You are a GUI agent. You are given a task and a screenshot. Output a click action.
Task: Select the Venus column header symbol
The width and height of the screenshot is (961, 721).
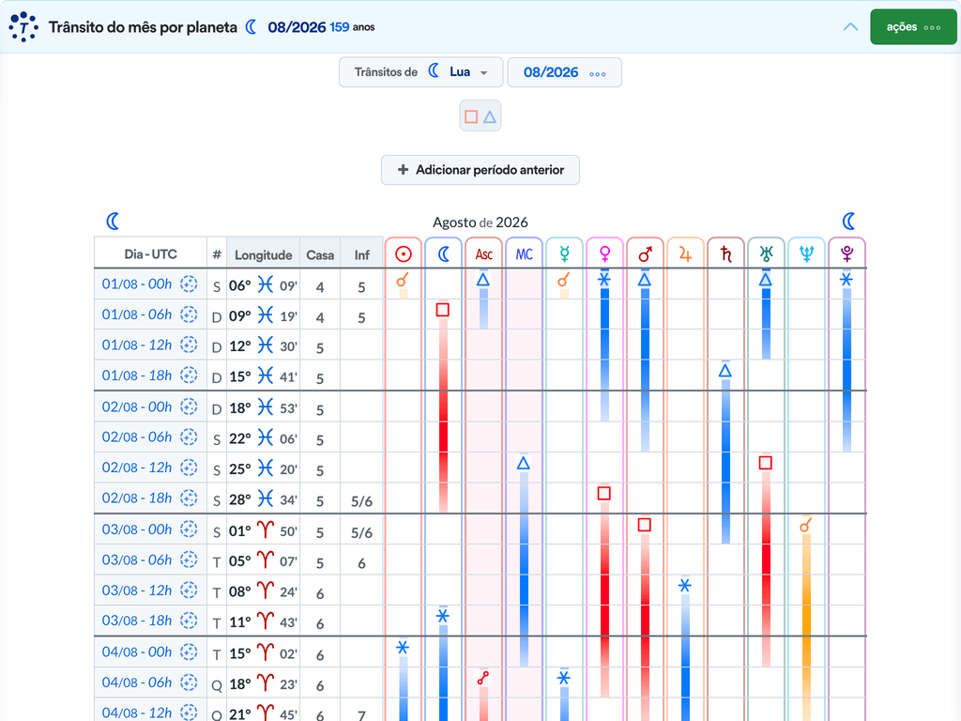coord(605,253)
